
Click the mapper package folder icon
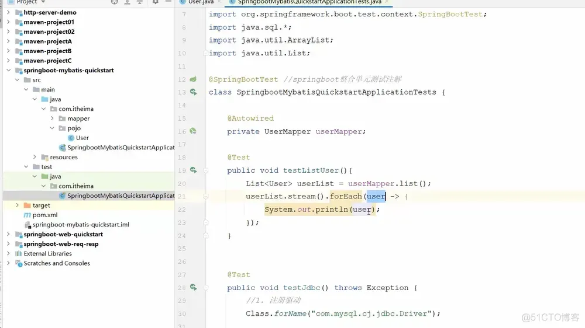coord(63,118)
